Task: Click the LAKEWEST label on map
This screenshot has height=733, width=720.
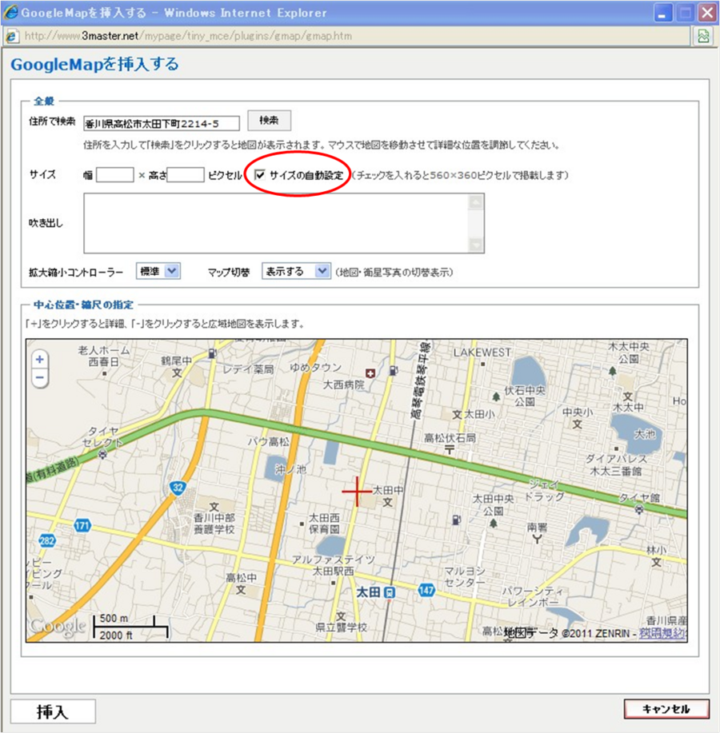Action: pos(482,353)
